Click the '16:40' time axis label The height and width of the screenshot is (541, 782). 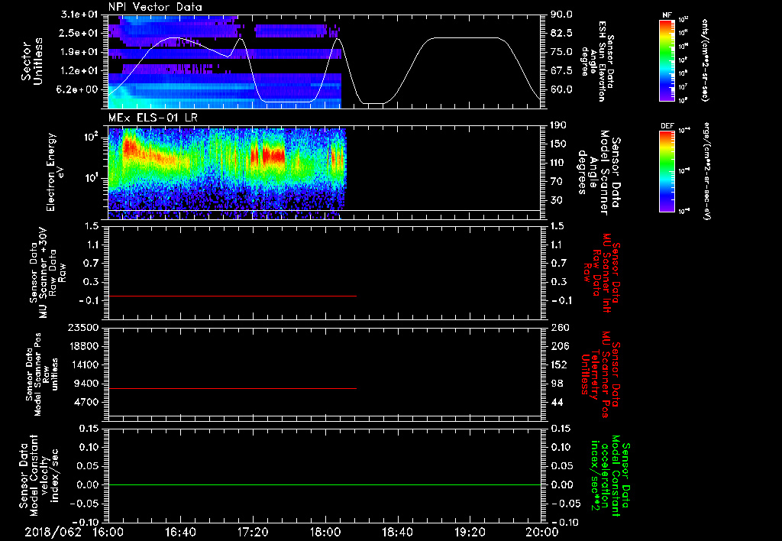pos(180,532)
